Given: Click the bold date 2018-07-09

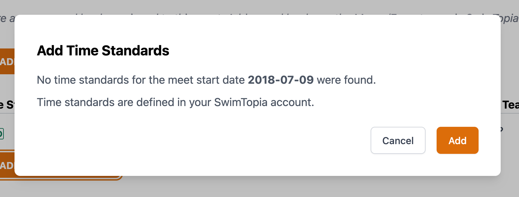Looking at the screenshot, I should [281, 80].
